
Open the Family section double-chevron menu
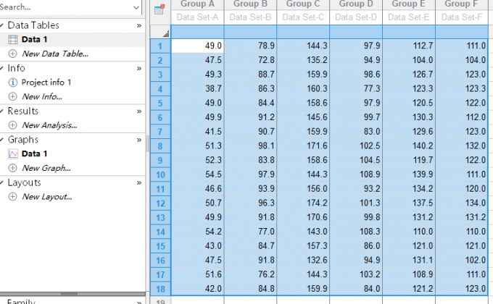(139, 302)
